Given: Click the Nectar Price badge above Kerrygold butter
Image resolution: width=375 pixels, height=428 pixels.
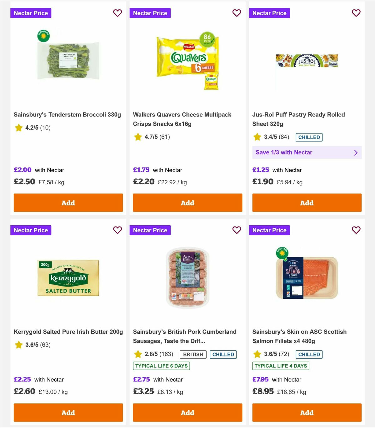Looking at the screenshot, I should [x=31, y=230].
